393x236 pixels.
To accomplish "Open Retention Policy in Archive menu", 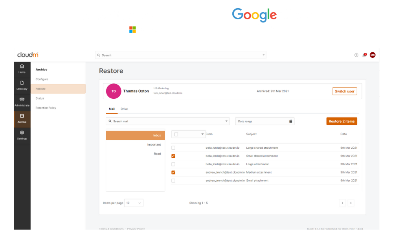I will pyautogui.click(x=46, y=108).
